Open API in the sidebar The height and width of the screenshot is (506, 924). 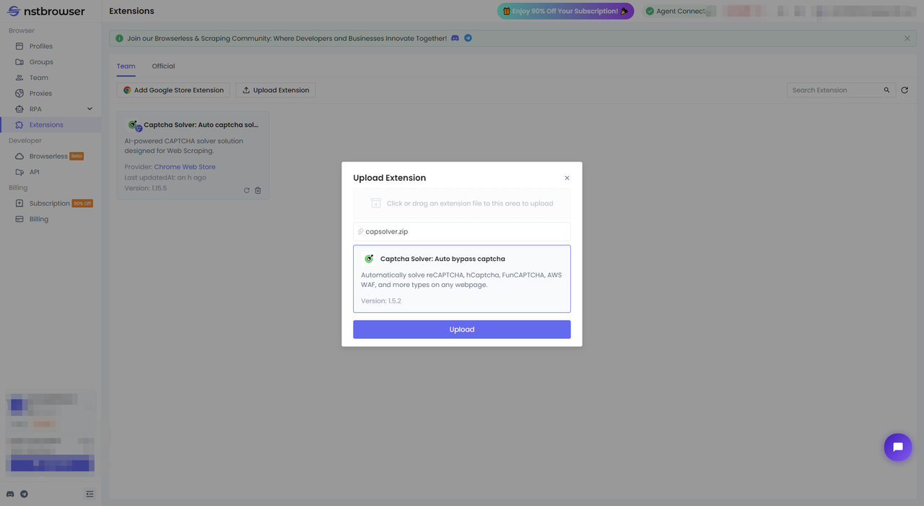point(35,172)
